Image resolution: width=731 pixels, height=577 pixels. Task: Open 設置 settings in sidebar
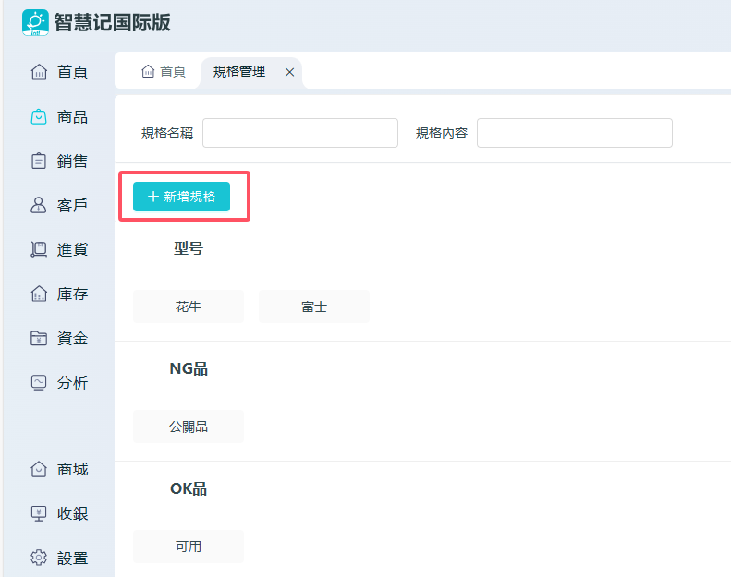coord(59,558)
